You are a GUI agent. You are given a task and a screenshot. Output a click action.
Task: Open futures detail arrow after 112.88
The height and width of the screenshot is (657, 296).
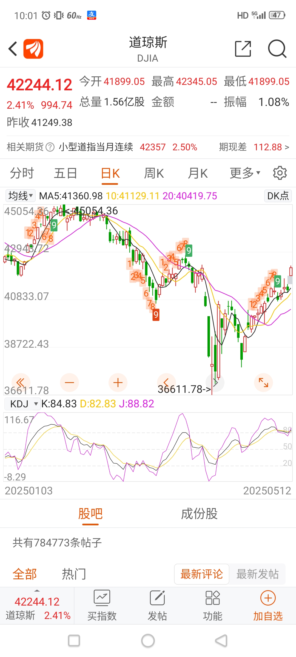pos(287,147)
